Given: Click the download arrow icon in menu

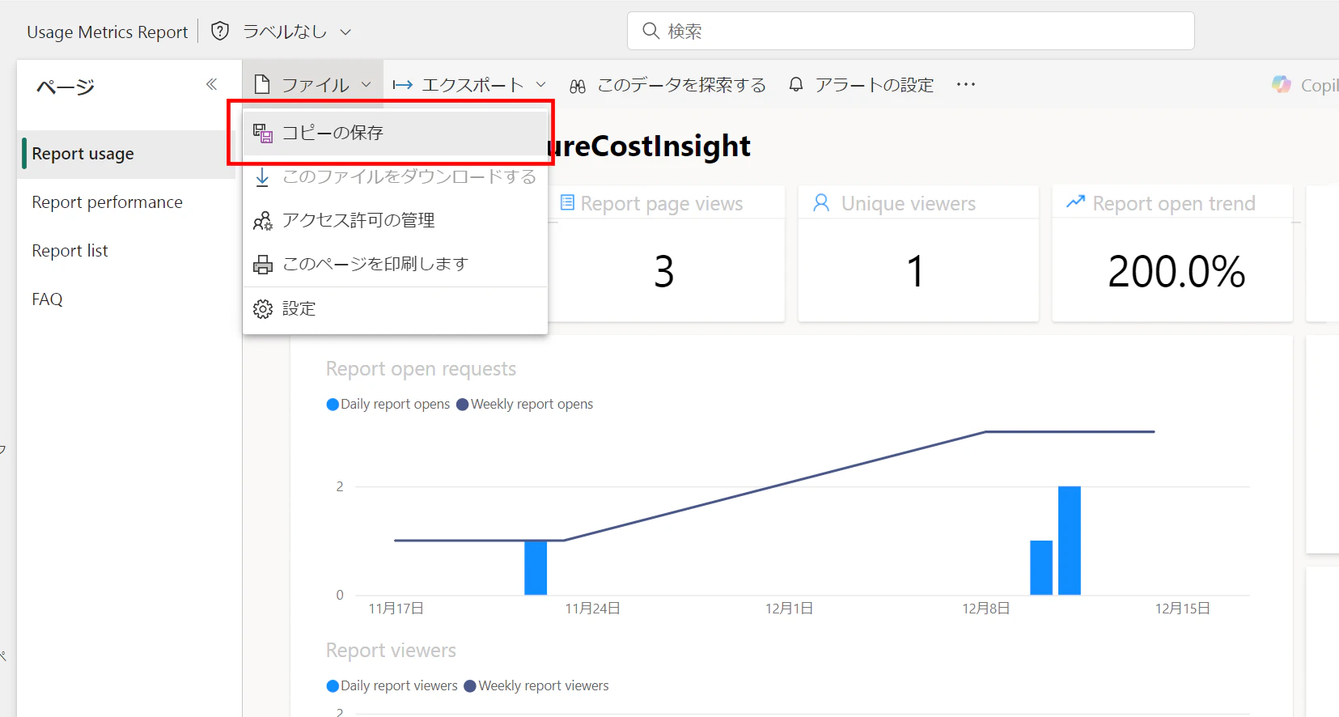Looking at the screenshot, I should (x=262, y=177).
